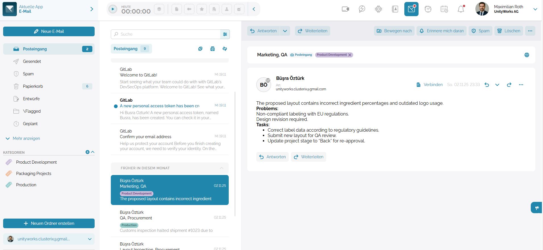
Task: Open the Papierkorb folder
Action: tap(49, 86)
